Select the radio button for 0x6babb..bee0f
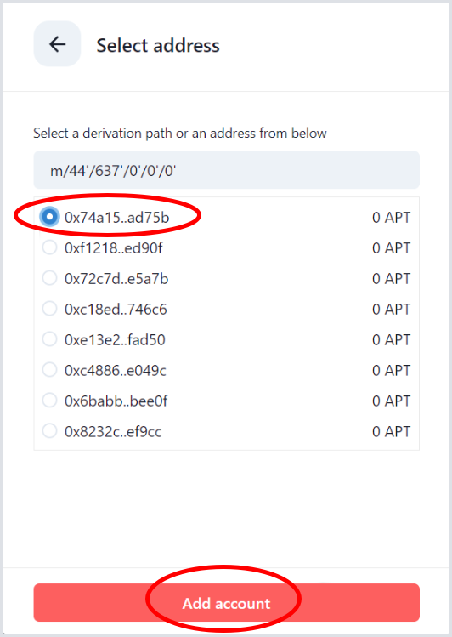This screenshot has height=637, width=452. [x=49, y=401]
